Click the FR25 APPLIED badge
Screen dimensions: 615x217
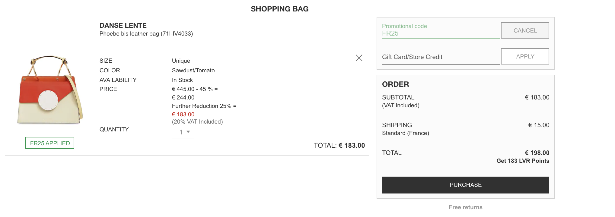(x=50, y=143)
